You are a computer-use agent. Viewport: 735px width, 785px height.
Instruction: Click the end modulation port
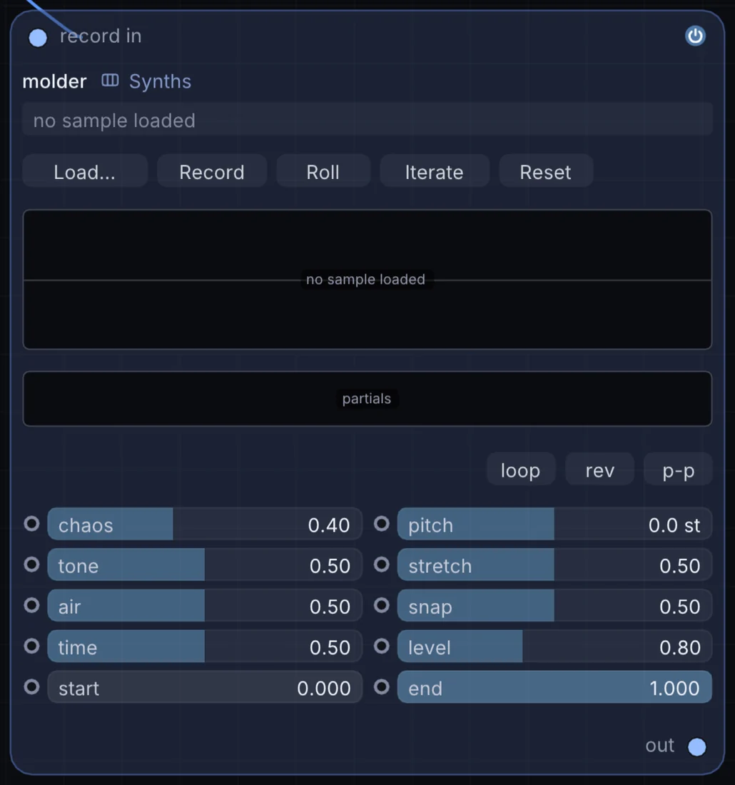tap(382, 687)
